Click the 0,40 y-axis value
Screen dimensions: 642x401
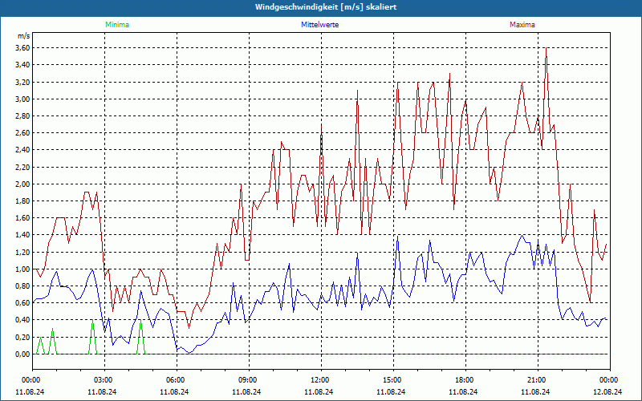(x=22, y=320)
